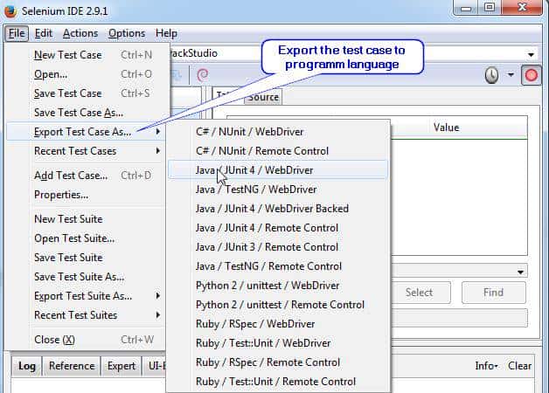
Task: Click the Value column header
Action: pyautogui.click(x=446, y=128)
